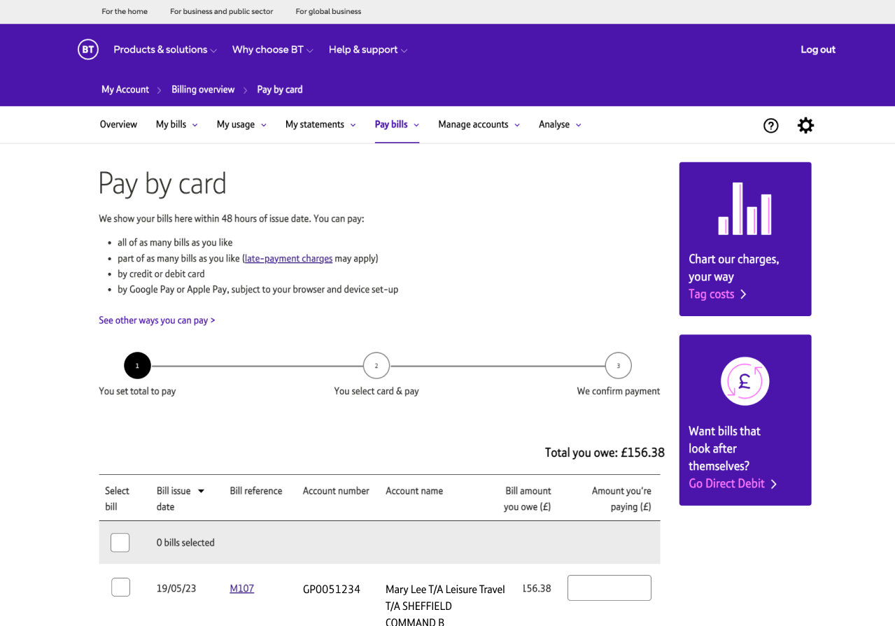This screenshot has width=895, height=626.
Task: Click the date 19/05/23
Action: point(176,589)
